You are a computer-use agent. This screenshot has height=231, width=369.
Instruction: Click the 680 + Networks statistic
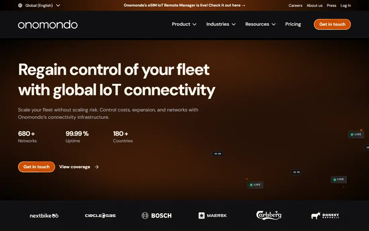[x=27, y=137]
